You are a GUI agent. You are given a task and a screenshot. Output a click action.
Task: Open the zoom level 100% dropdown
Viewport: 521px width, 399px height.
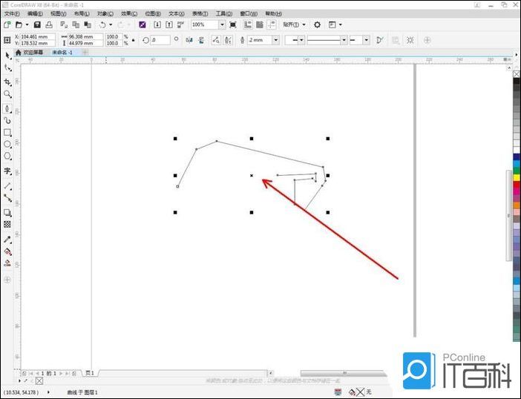[222, 24]
